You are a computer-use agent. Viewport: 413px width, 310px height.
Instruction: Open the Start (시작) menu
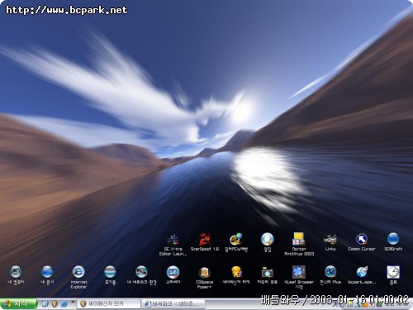coord(18,304)
